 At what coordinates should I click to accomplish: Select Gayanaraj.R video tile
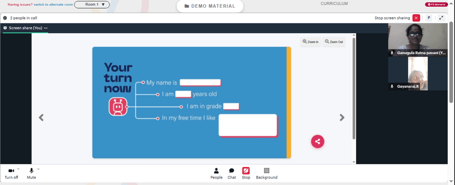tap(418, 74)
